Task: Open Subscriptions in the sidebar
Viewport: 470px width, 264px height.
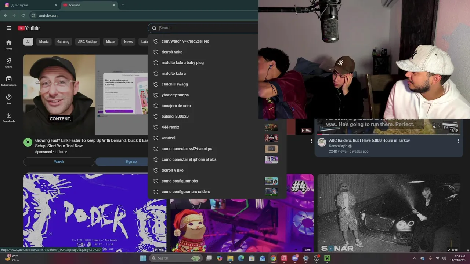Action: coord(9,81)
